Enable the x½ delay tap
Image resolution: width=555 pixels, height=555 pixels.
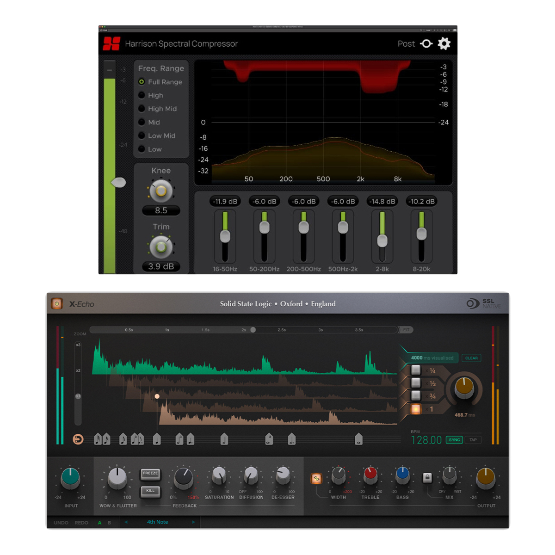pos(416,383)
